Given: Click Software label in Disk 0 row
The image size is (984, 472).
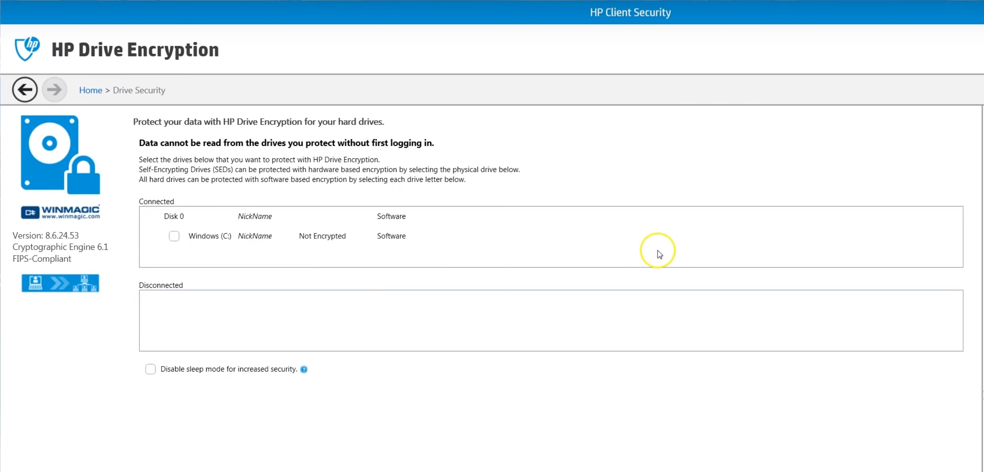Looking at the screenshot, I should [391, 217].
